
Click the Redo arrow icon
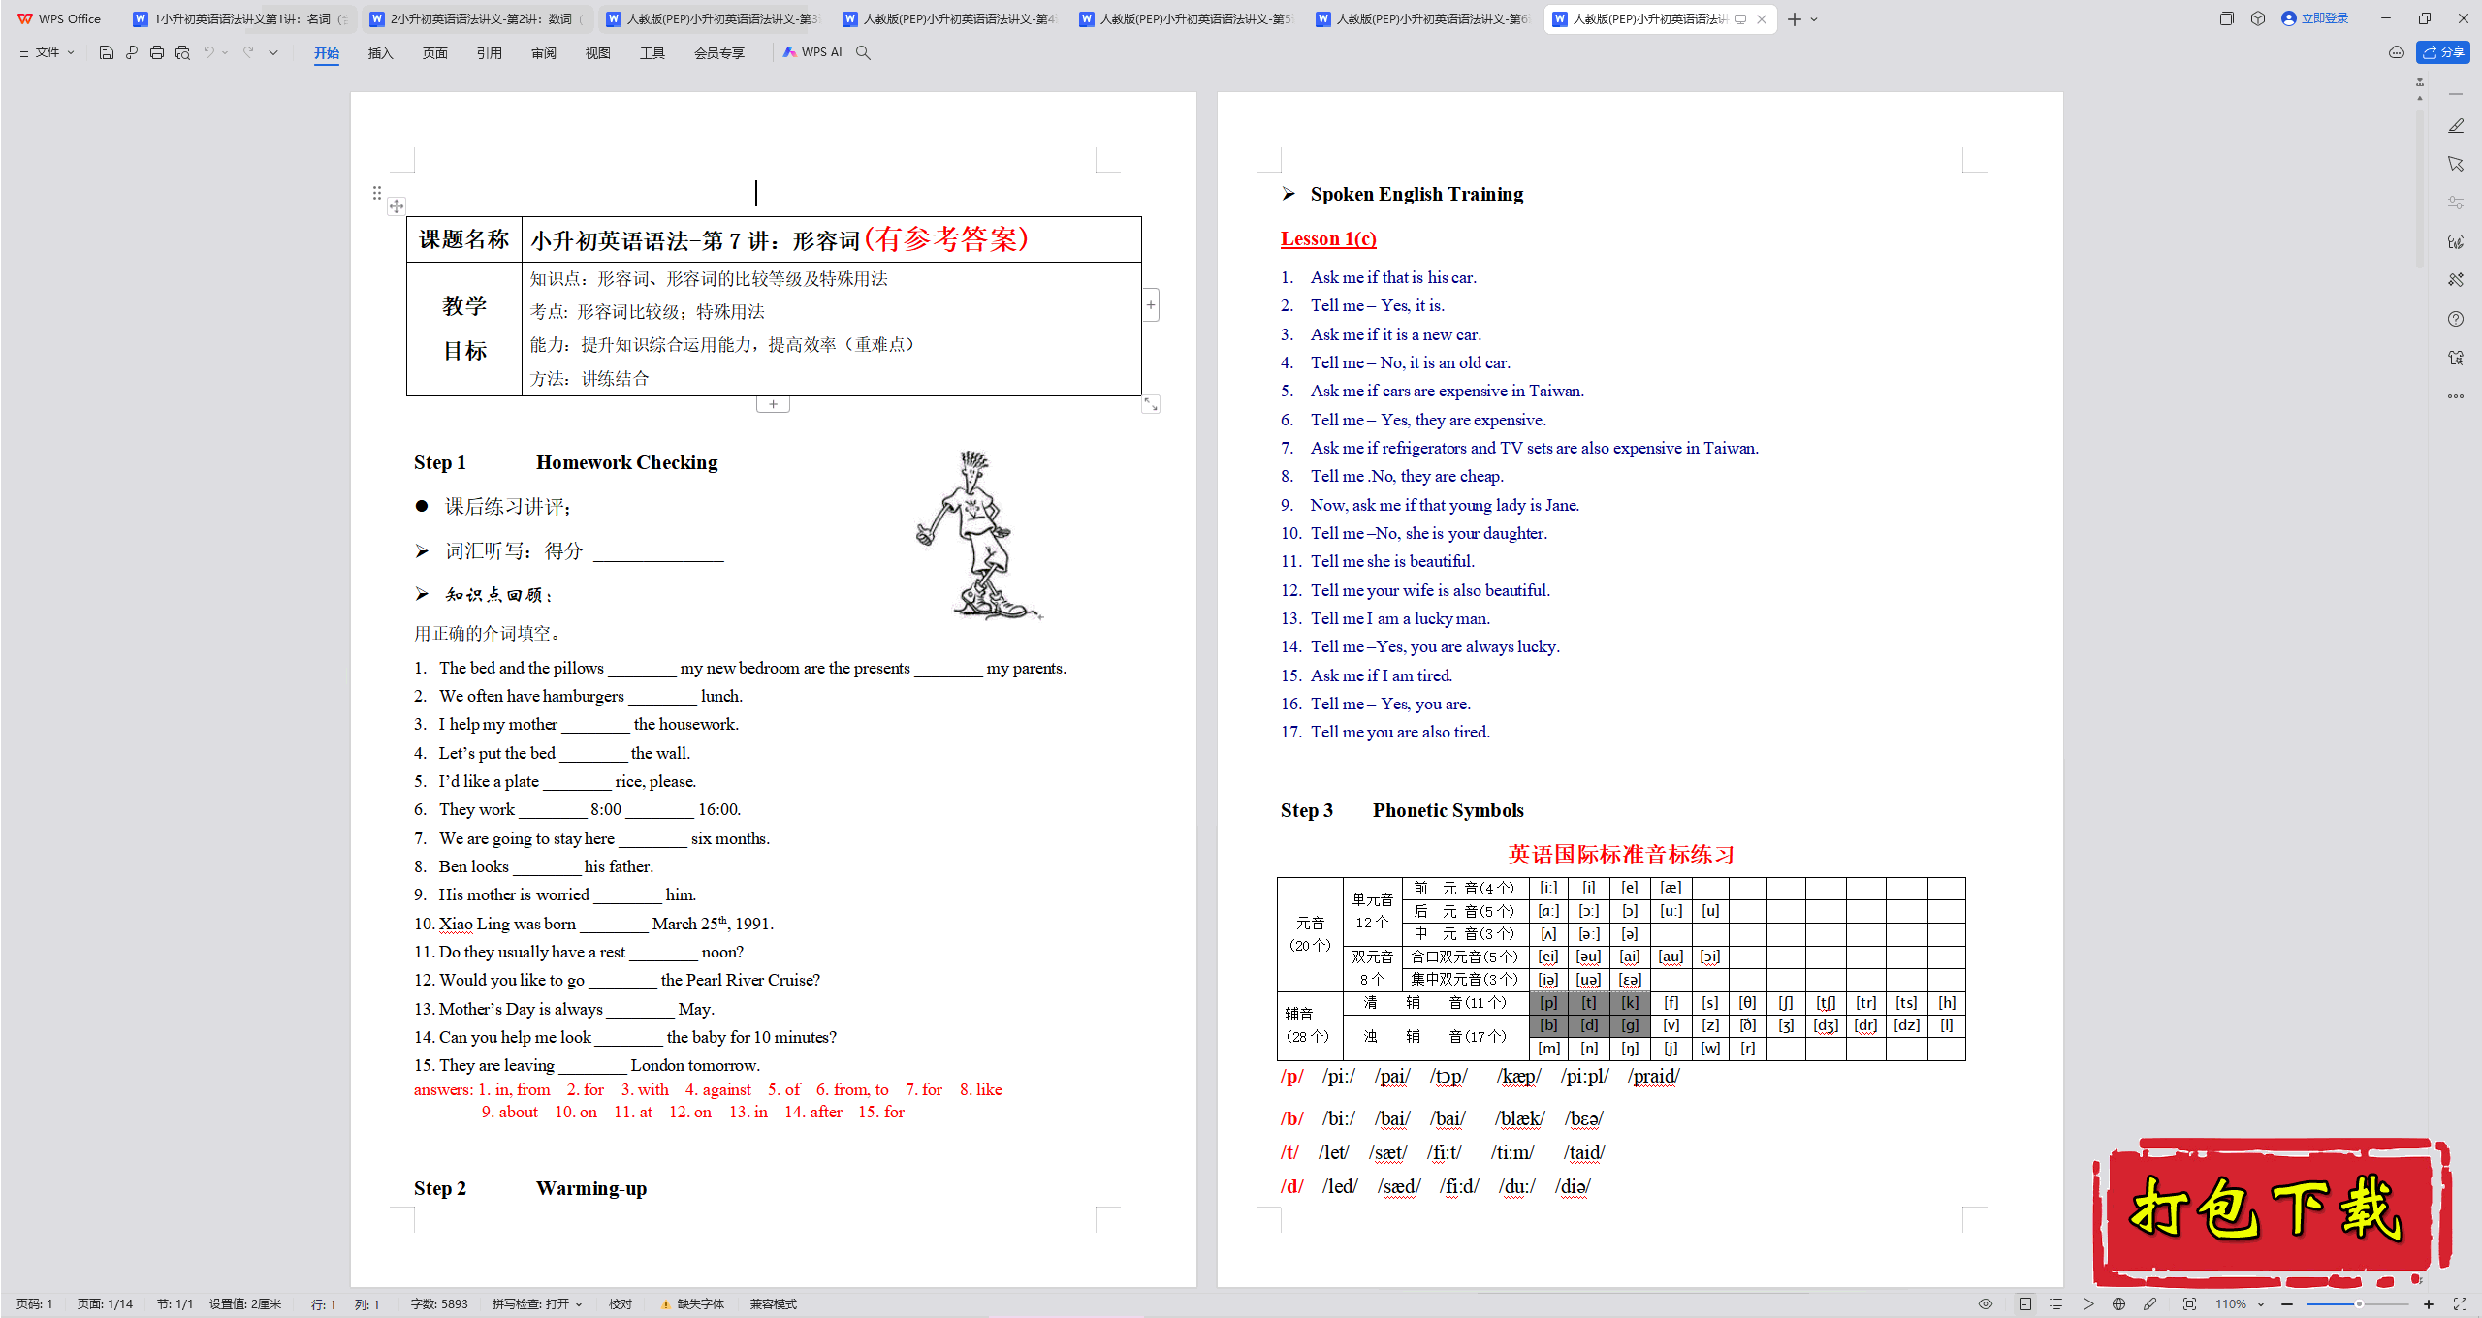248,52
